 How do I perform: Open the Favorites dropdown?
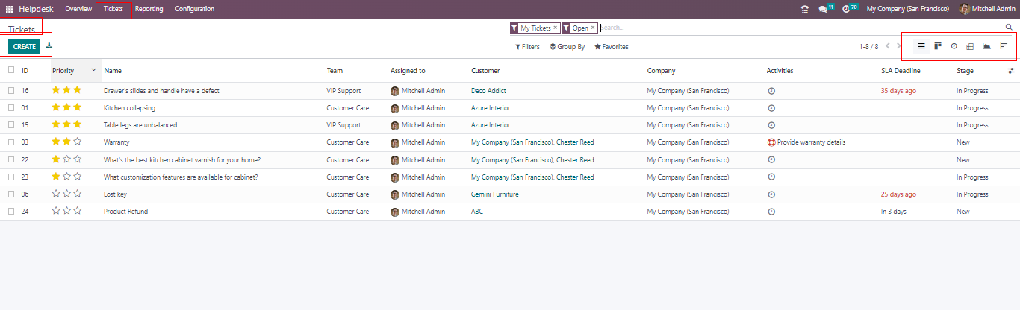click(x=611, y=47)
